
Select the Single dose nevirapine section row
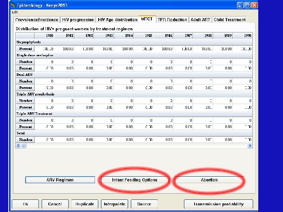(x=134, y=55)
